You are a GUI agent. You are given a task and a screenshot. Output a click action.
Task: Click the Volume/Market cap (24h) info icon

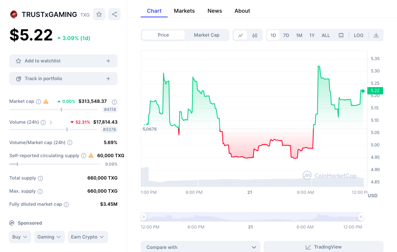tap(70, 143)
